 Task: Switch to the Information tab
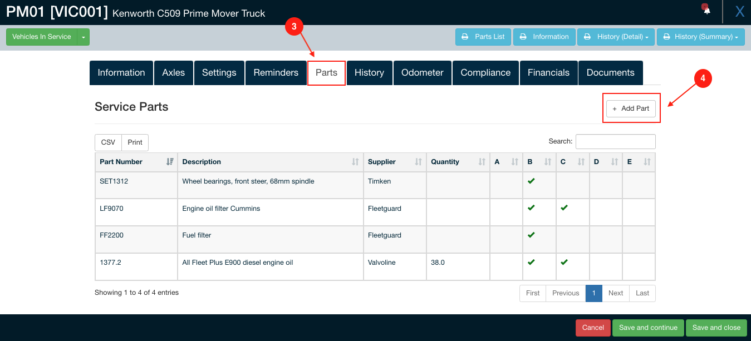tap(121, 73)
